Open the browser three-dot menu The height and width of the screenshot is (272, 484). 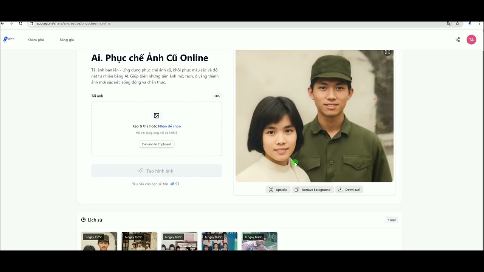click(479, 23)
